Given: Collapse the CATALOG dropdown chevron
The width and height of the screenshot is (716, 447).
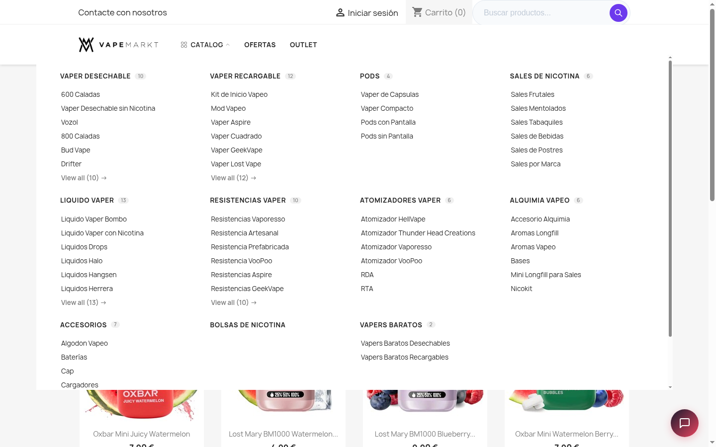Looking at the screenshot, I should click(x=228, y=45).
